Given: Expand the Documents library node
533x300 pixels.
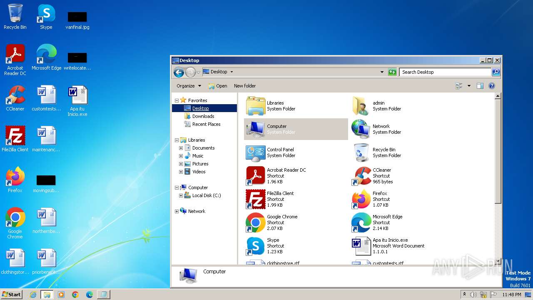Looking at the screenshot, I should [181, 148].
